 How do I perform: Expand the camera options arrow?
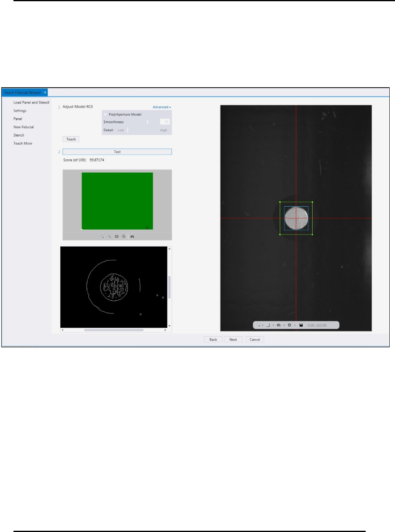click(284, 326)
